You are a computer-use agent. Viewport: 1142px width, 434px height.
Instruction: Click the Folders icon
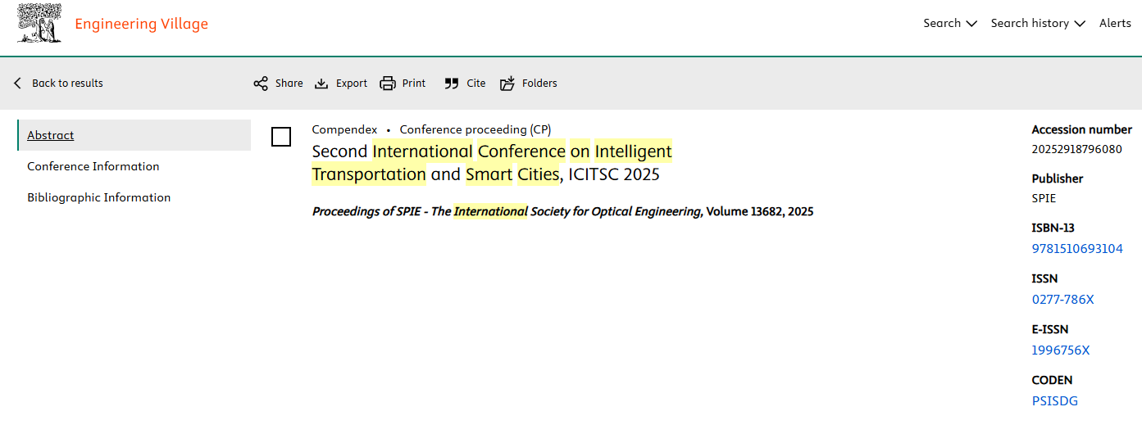(508, 84)
